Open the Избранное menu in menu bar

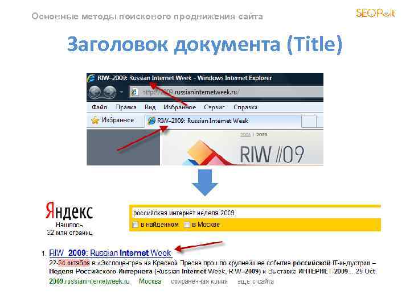[179, 107]
